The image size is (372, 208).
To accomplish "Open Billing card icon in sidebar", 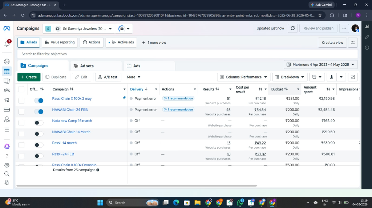I will (x=7, y=110).
